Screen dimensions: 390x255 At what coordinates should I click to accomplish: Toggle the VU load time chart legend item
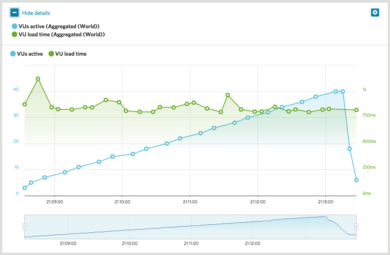click(67, 54)
